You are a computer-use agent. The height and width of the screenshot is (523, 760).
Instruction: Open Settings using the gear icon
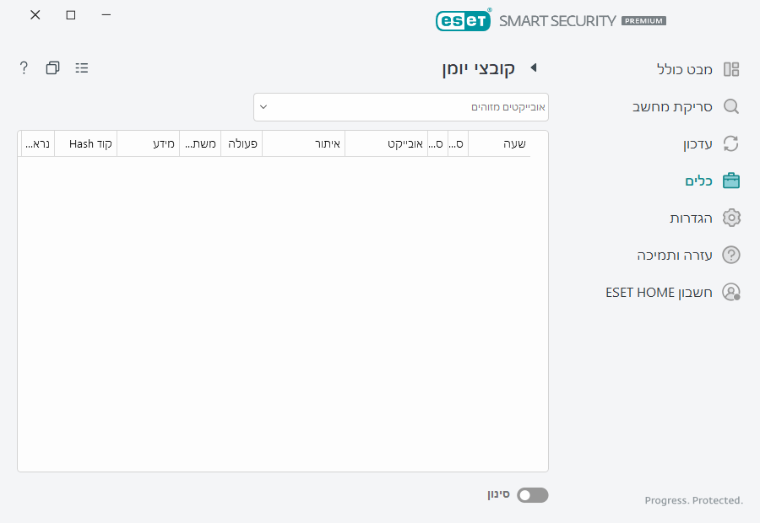pyautogui.click(x=730, y=218)
